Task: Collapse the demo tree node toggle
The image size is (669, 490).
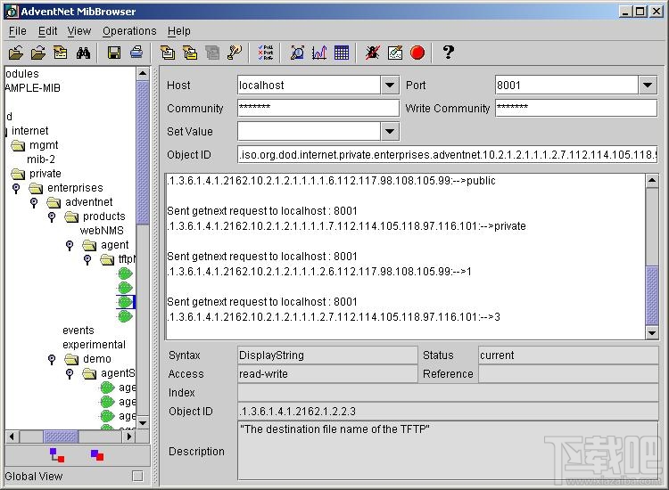Action: (52, 359)
